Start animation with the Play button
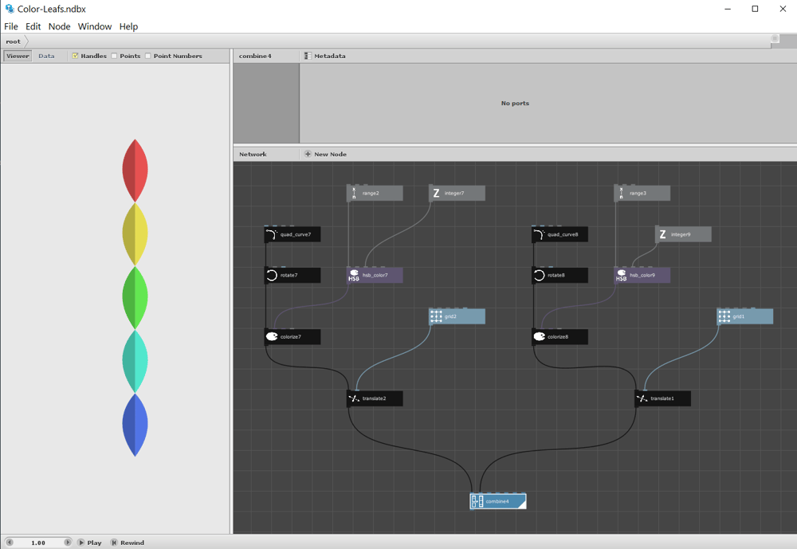797x549 pixels. (89, 543)
